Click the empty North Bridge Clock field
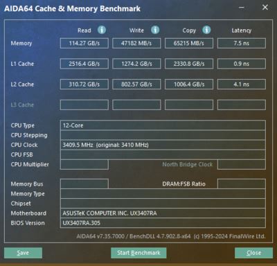 point(242,164)
